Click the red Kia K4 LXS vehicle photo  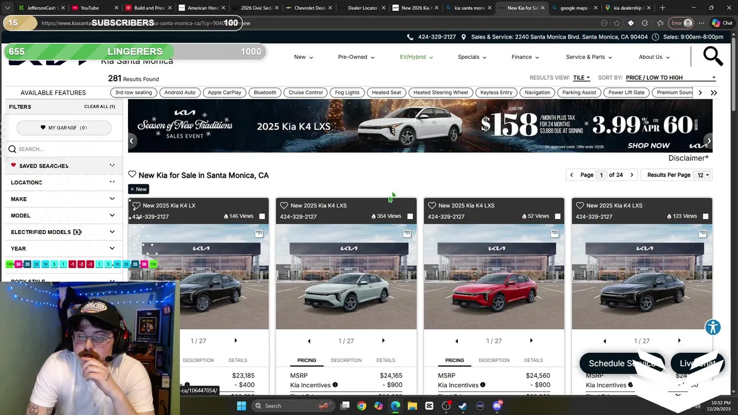click(494, 277)
